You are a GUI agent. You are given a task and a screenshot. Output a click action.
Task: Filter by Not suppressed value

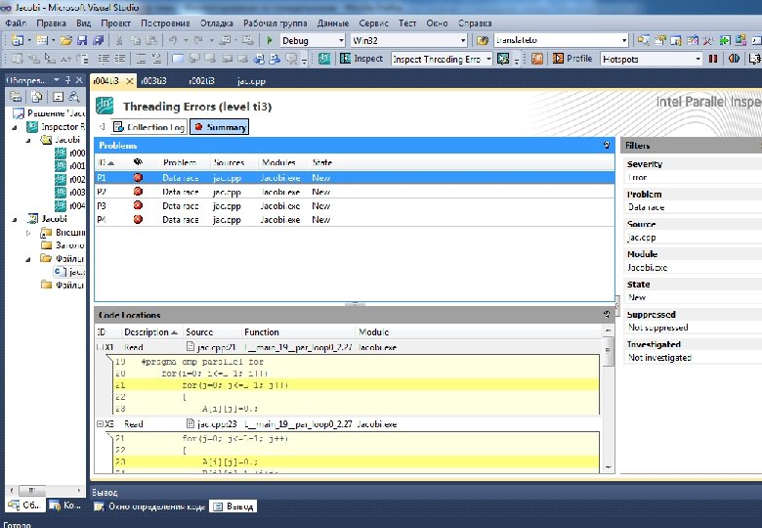[x=658, y=328]
